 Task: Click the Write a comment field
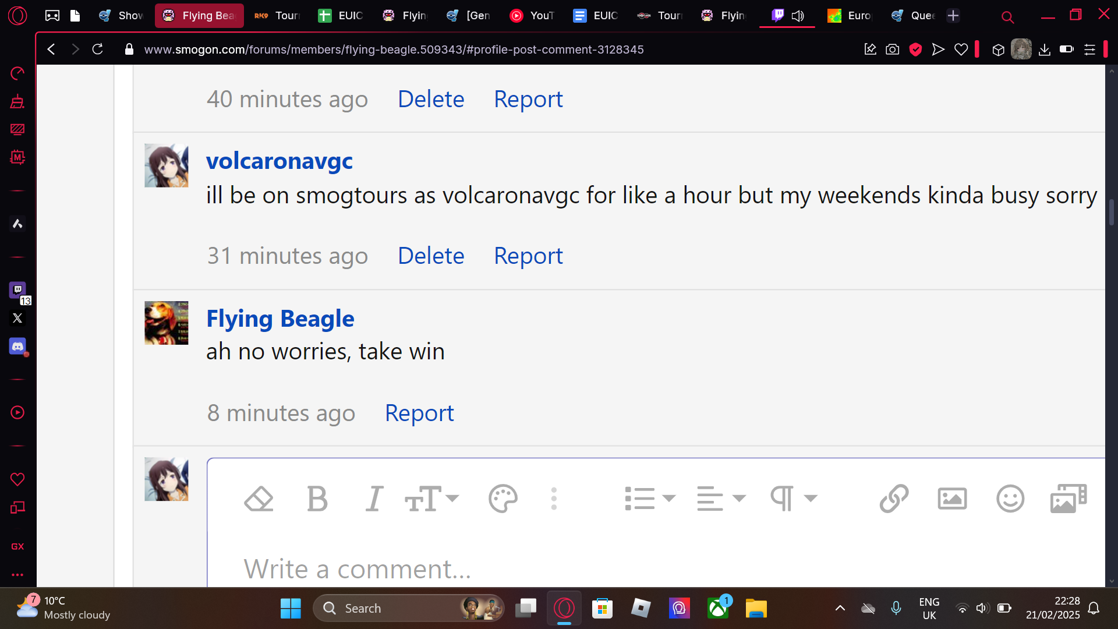click(656, 568)
